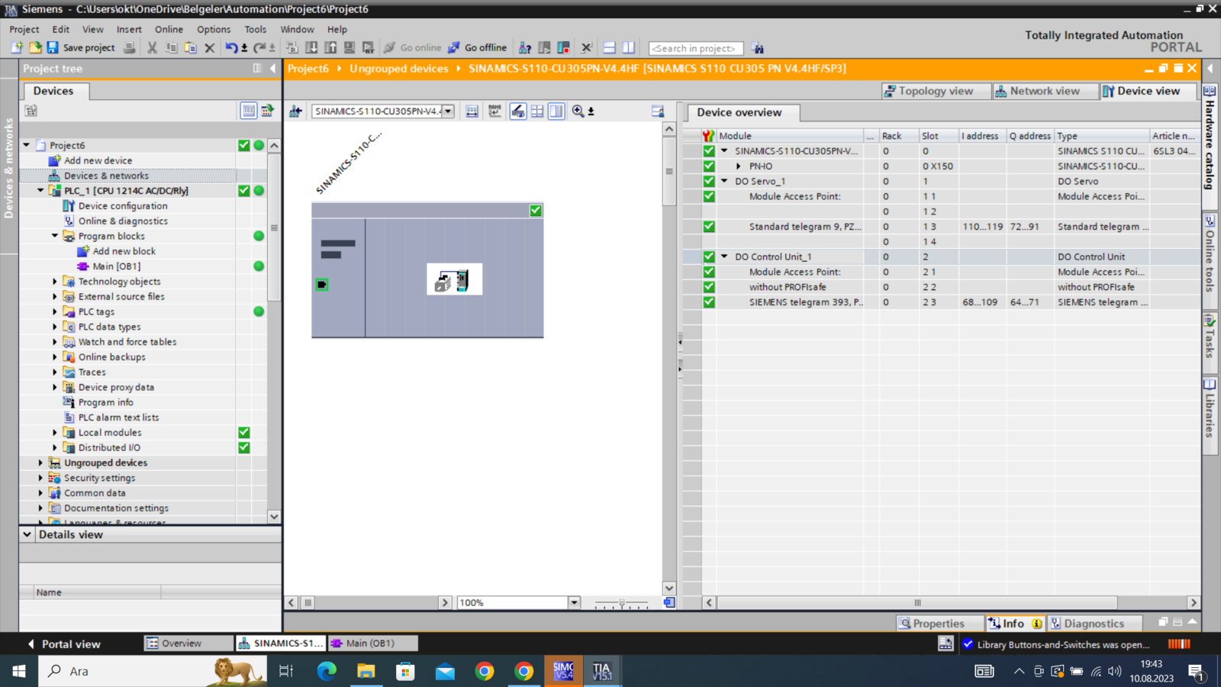Toggle the project tree overview display button
Viewport: 1221px width, 687px height.
coord(249,111)
